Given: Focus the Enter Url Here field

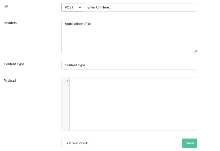Looking at the screenshot, I should (140, 7).
